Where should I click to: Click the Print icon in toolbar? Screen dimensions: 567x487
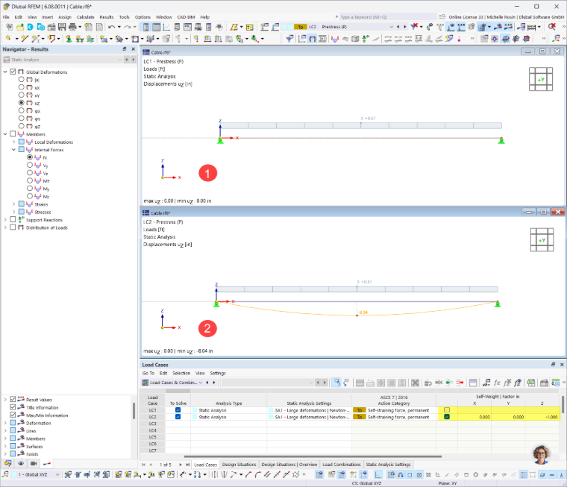click(72, 27)
